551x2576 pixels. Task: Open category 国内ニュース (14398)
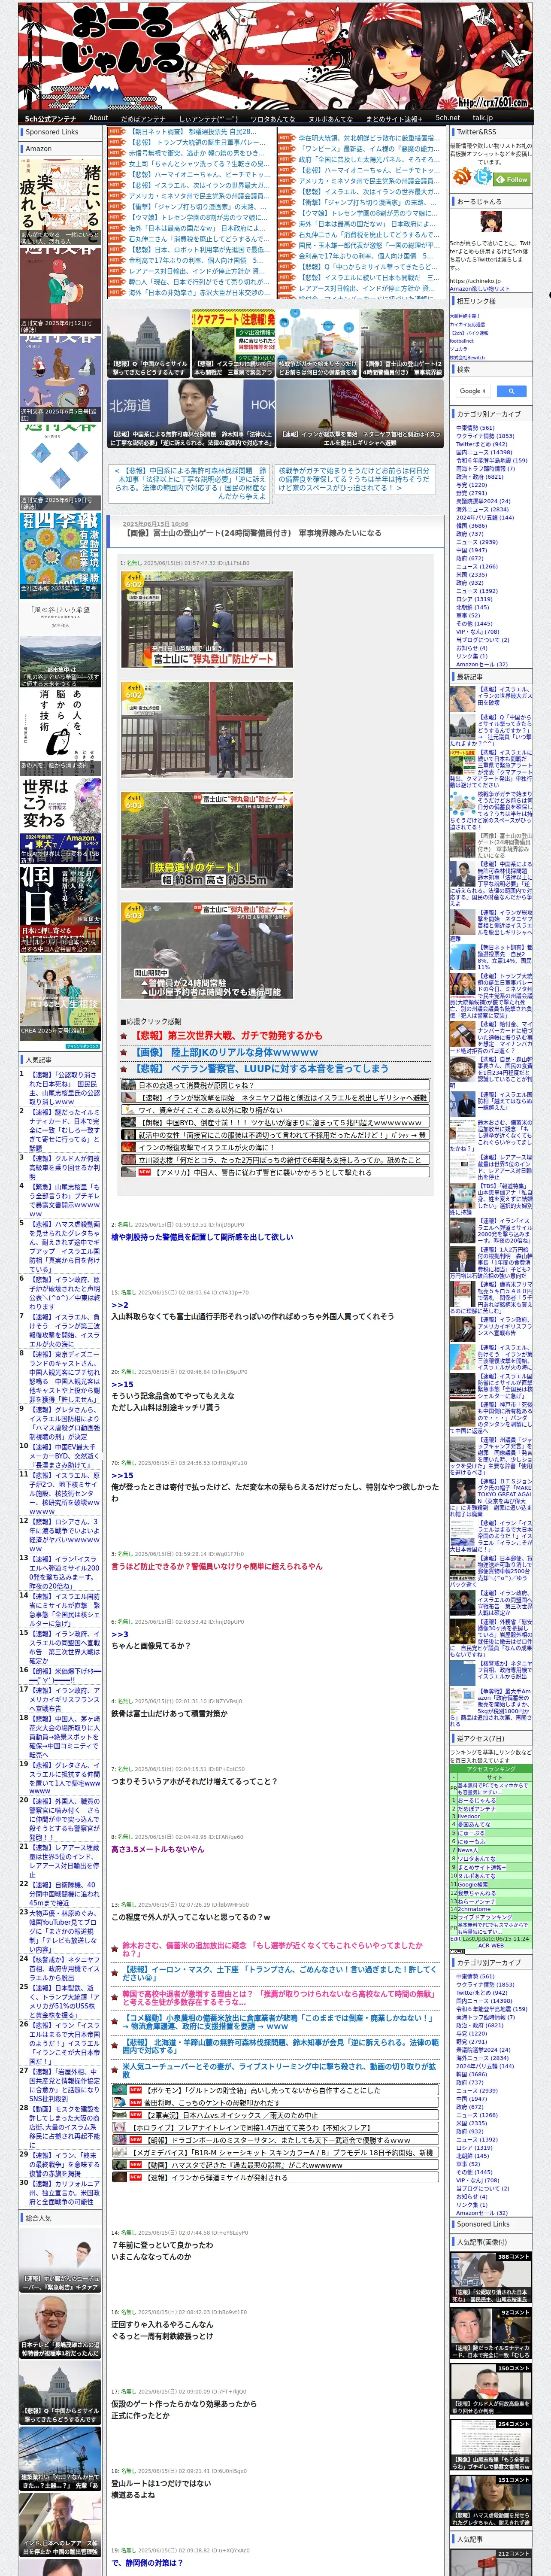click(x=484, y=452)
